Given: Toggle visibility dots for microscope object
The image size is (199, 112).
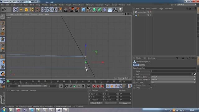Looking at the screenshot, I should point(150,12).
